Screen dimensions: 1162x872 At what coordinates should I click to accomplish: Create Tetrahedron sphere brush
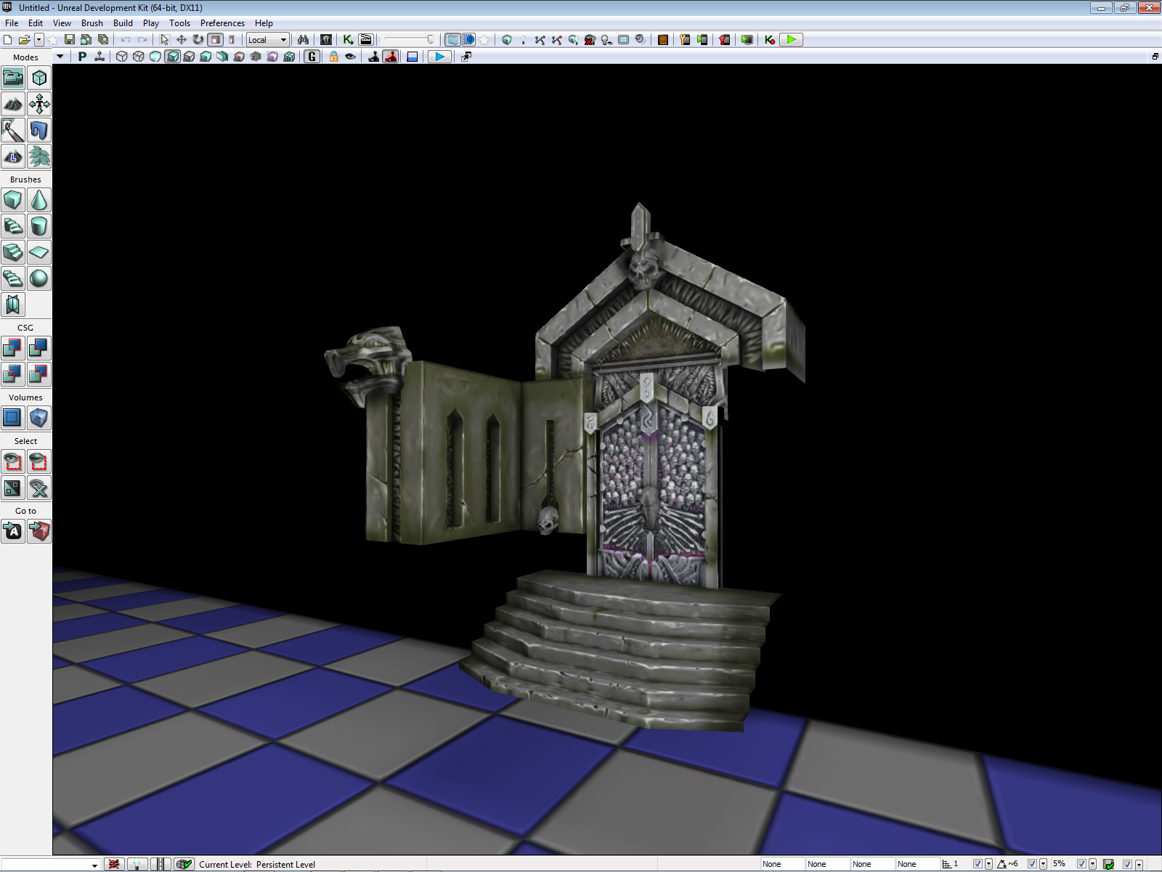pyautogui.click(x=39, y=278)
